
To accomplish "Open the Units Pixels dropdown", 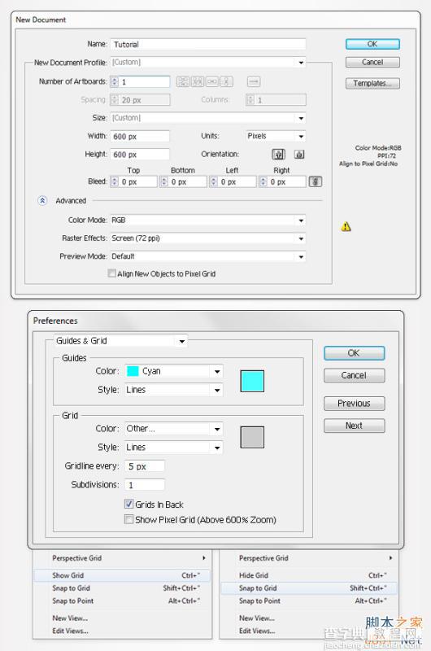I will pos(276,136).
